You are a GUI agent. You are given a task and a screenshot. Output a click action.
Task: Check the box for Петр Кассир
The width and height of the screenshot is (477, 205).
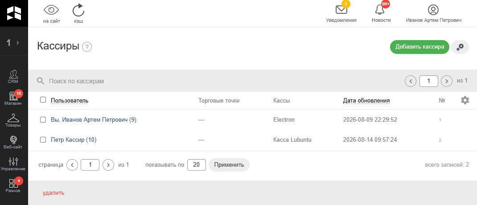43,139
